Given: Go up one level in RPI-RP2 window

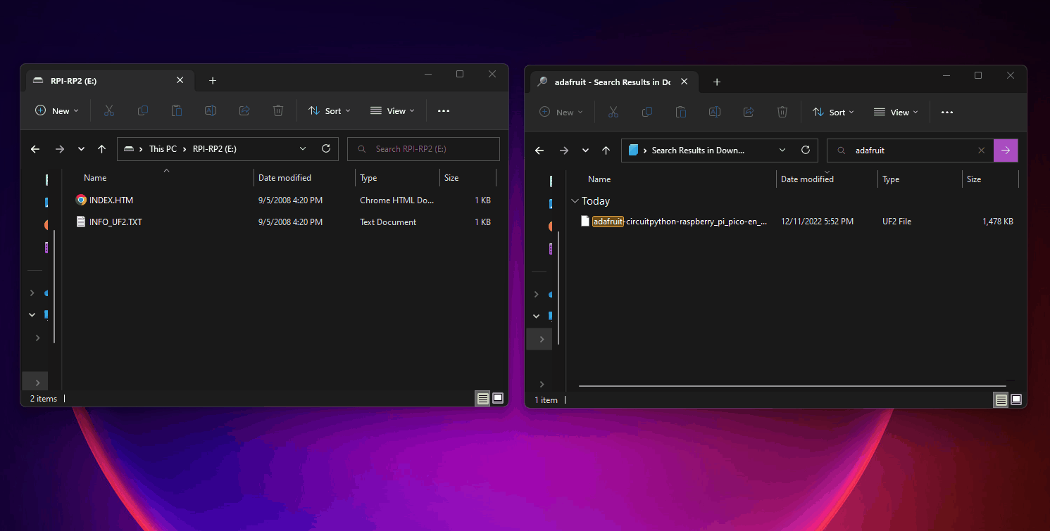Looking at the screenshot, I should click(102, 149).
